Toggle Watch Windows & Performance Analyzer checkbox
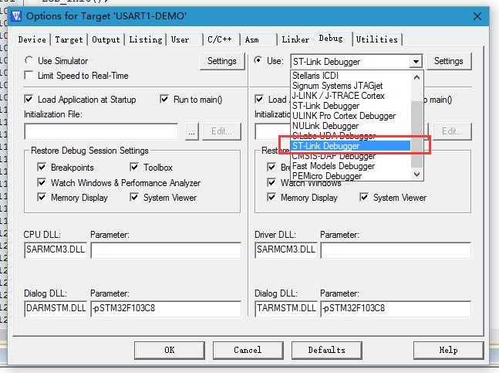 pos(42,182)
